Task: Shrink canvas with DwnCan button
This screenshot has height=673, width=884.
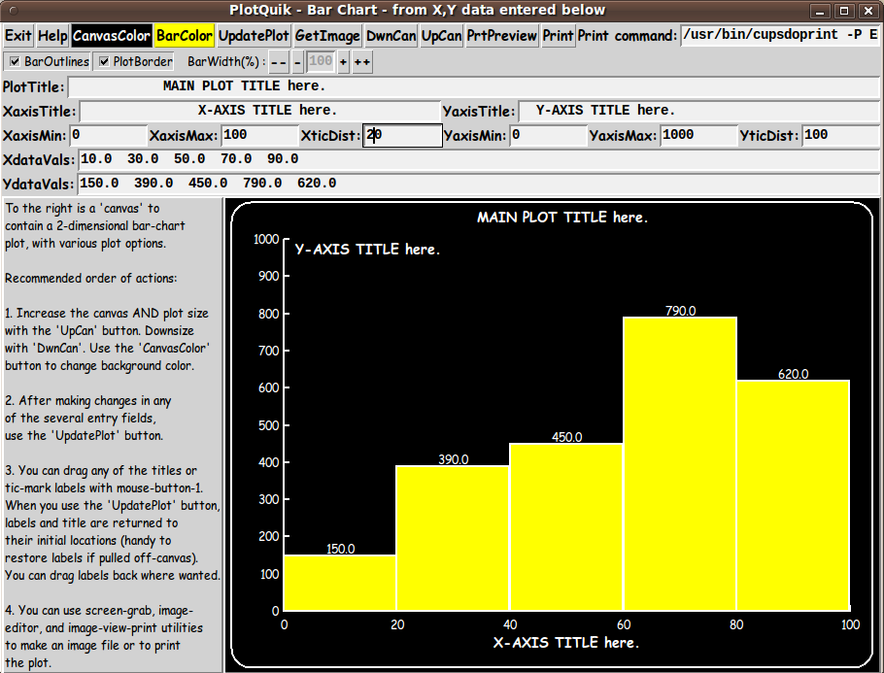Action: click(x=391, y=36)
